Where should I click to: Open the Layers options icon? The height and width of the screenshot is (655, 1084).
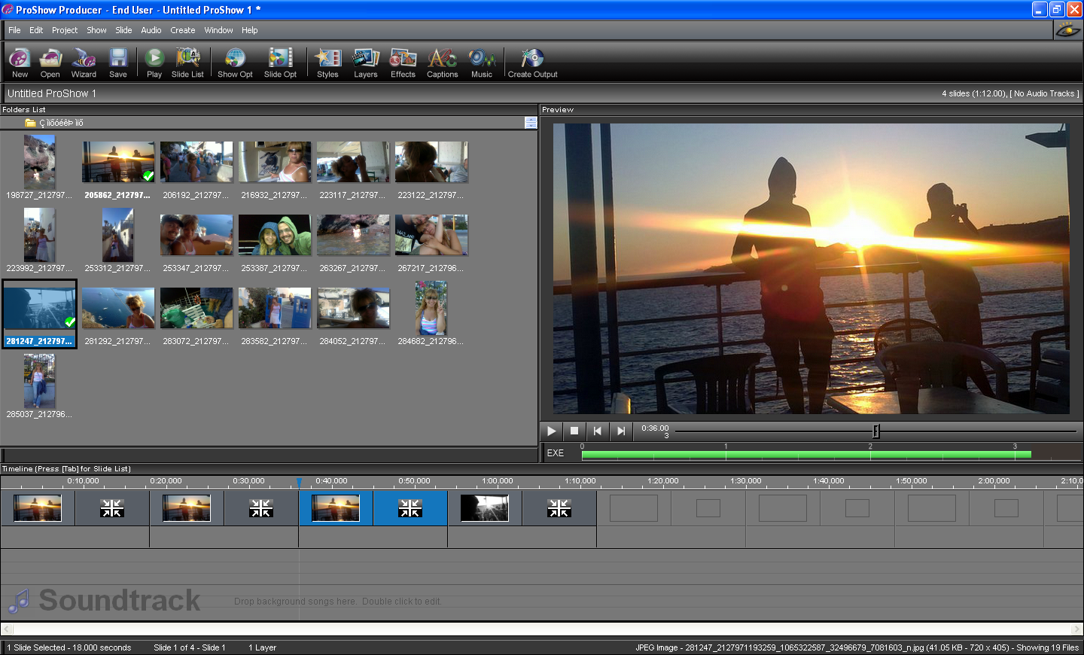tap(366, 63)
